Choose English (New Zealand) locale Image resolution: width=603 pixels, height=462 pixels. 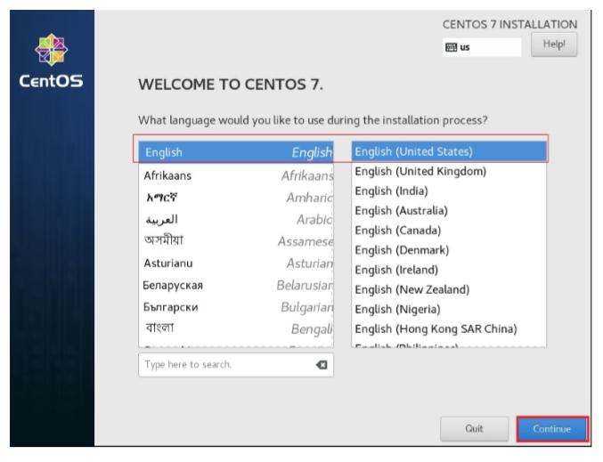tap(449, 289)
